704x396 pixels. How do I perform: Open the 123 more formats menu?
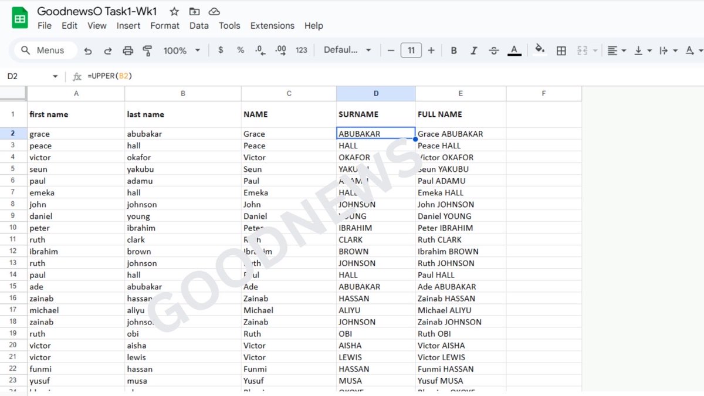pos(302,50)
